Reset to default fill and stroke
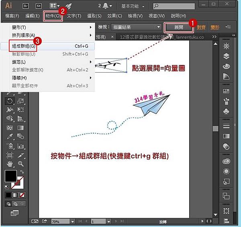 [7, 187]
